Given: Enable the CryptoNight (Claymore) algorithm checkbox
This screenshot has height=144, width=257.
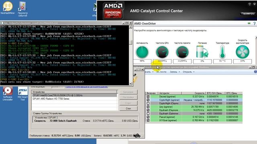Looking at the screenshot, I should point(148,103).
